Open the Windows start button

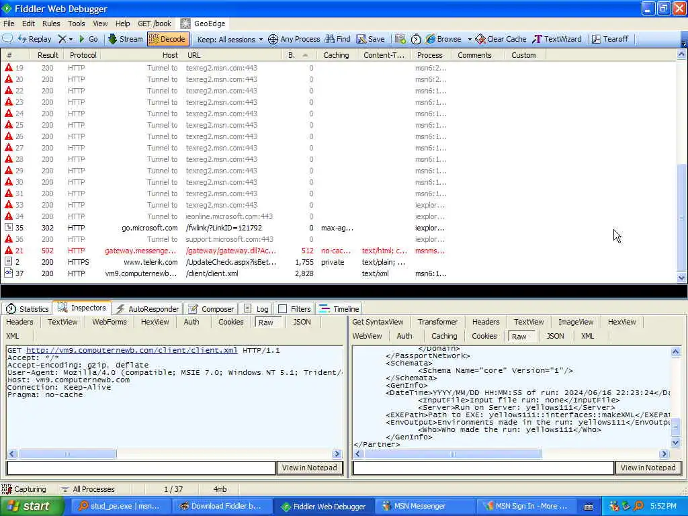(x=32, y=507)
